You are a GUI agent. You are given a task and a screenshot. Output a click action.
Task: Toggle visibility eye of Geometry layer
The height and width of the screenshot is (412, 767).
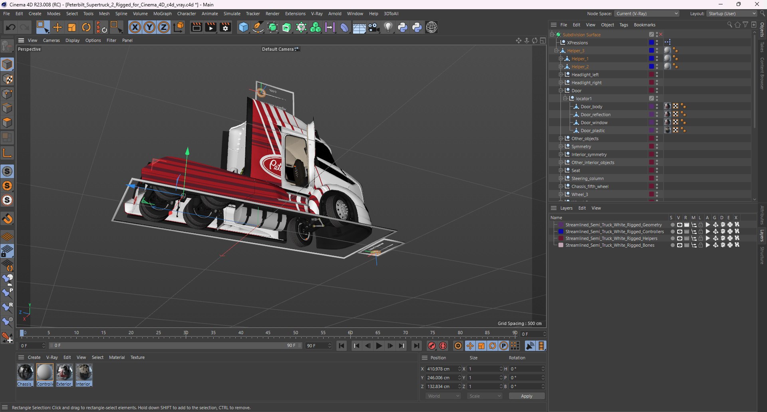(x=680, y=225)
